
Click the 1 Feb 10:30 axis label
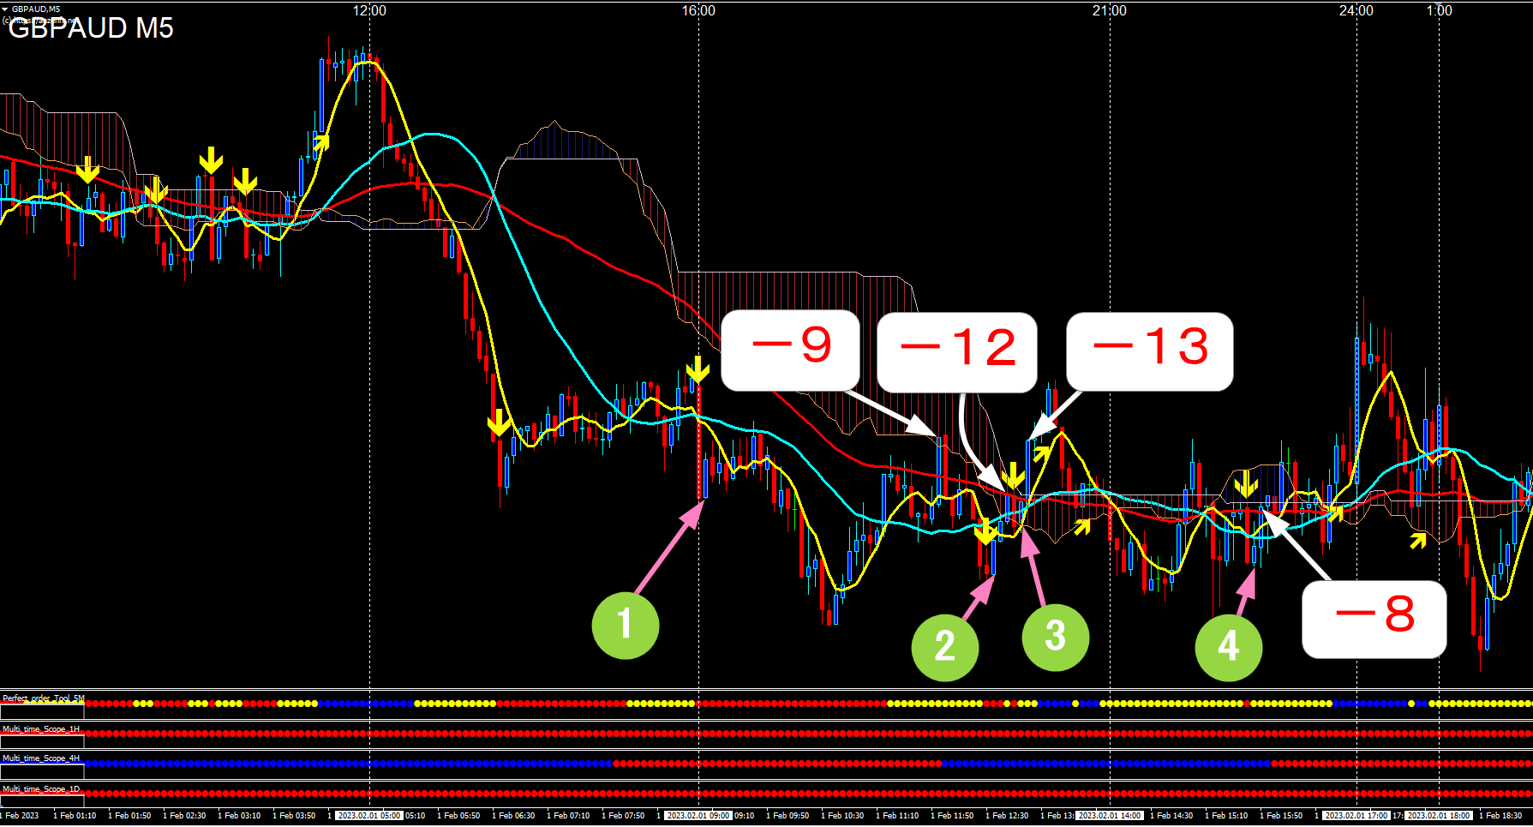point(842,816)
